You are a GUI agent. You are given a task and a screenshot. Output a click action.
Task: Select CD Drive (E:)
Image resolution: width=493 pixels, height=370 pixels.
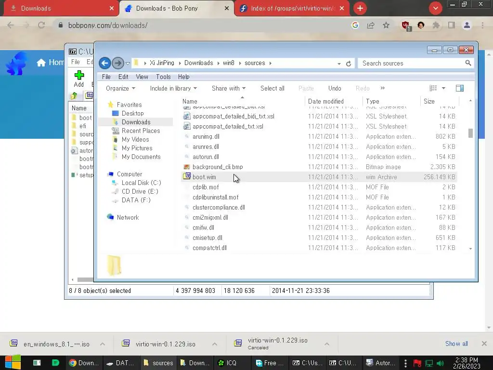(x=140, y=191)
